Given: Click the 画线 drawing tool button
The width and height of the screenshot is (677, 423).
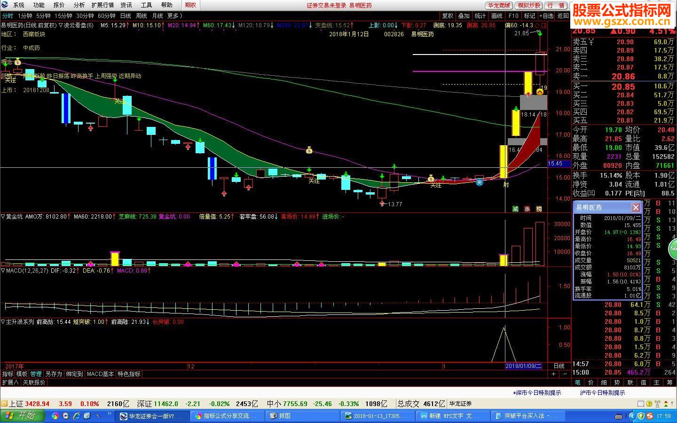Looking at the screenshot, I should (497, 16).
